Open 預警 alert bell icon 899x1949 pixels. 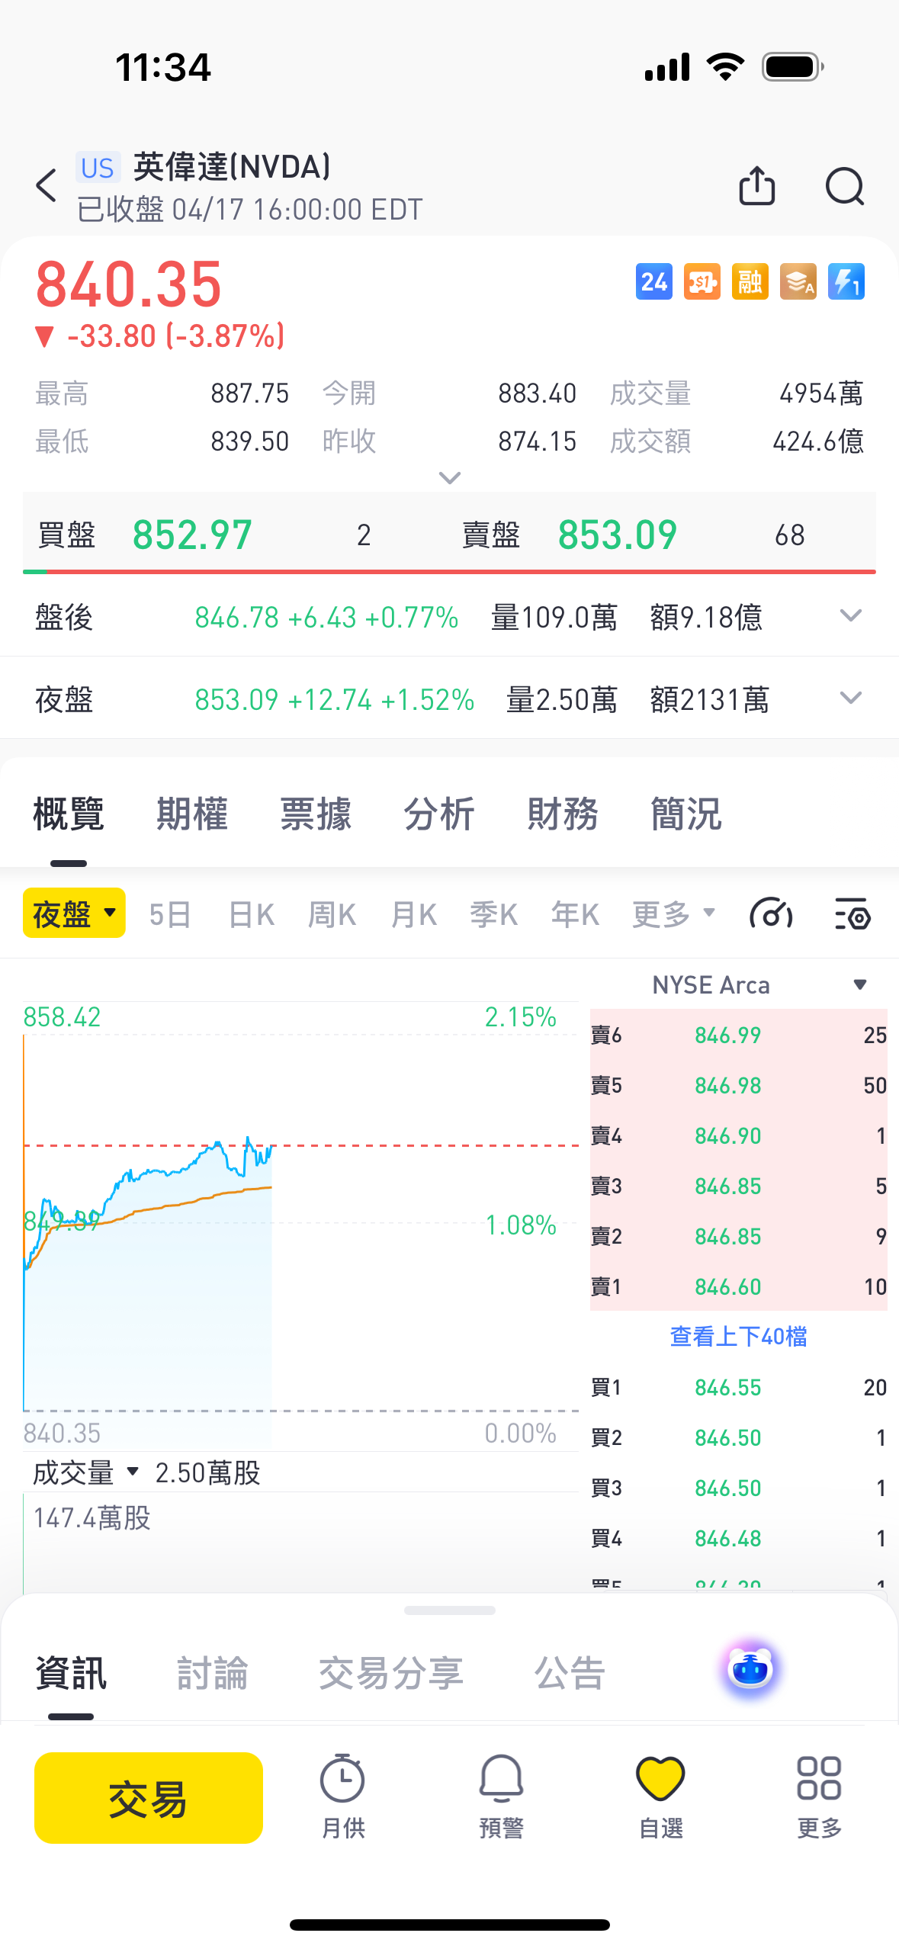(502, 1797)
